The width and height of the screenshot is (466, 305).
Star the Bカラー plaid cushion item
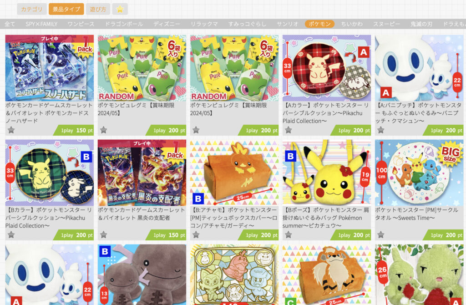pos(11,235)
